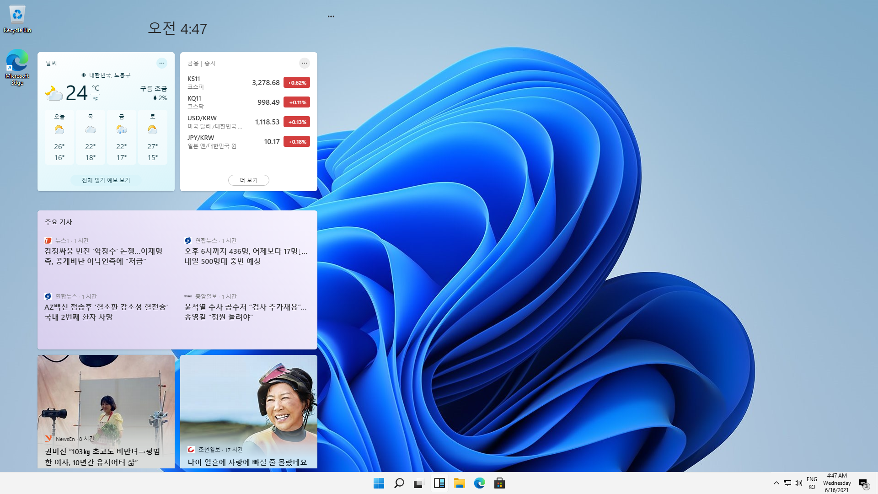Launch Microsoft Store from taskbar
878x494 pixels.
click(x=499, y=483)
